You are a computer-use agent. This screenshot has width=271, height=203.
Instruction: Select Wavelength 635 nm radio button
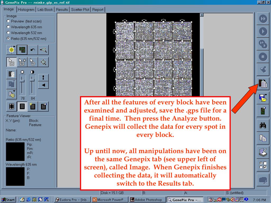(8, 27)
